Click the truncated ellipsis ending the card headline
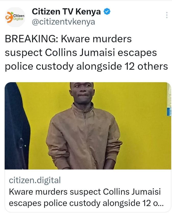 tap(160, 204)
